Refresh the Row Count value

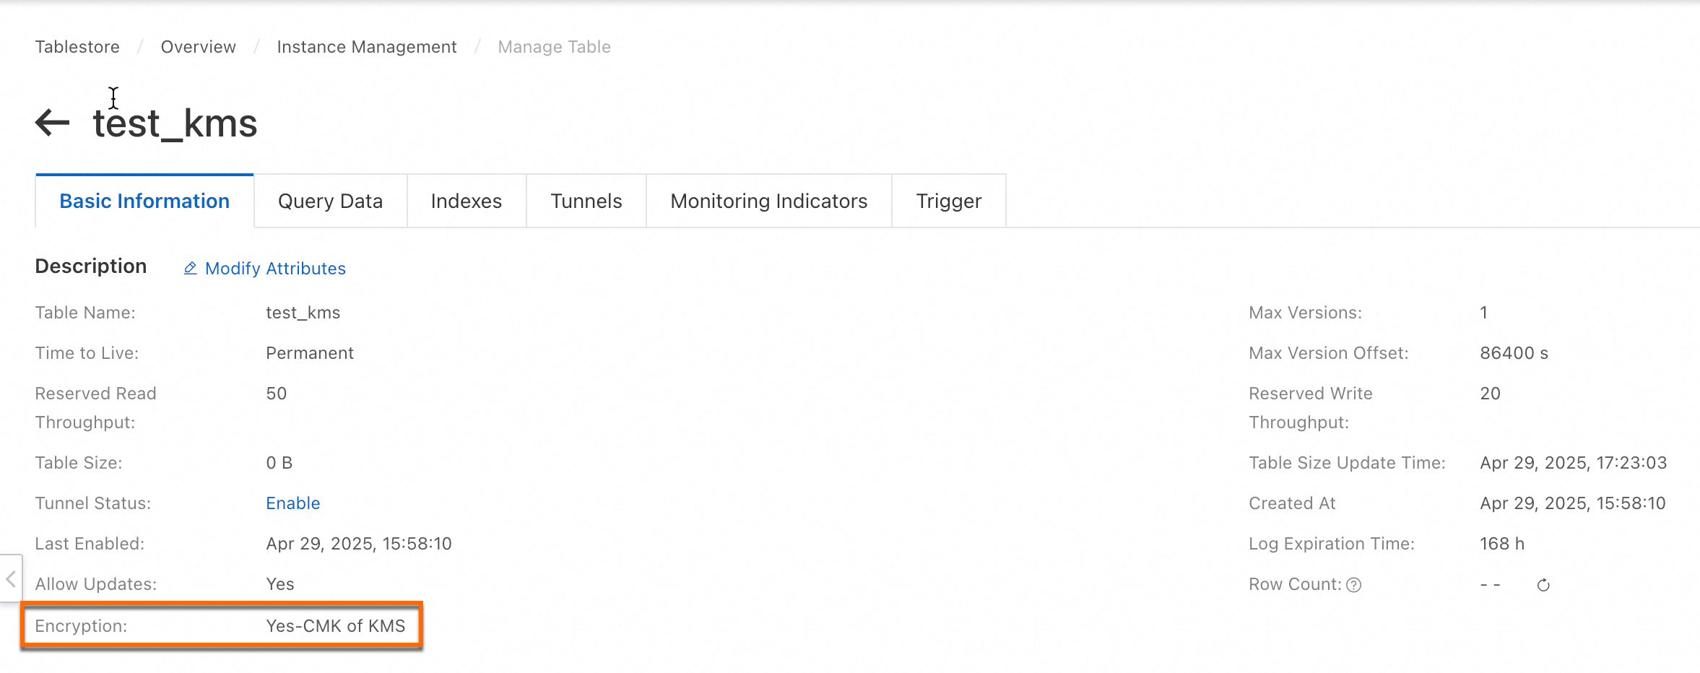[x=1543, y=585]
